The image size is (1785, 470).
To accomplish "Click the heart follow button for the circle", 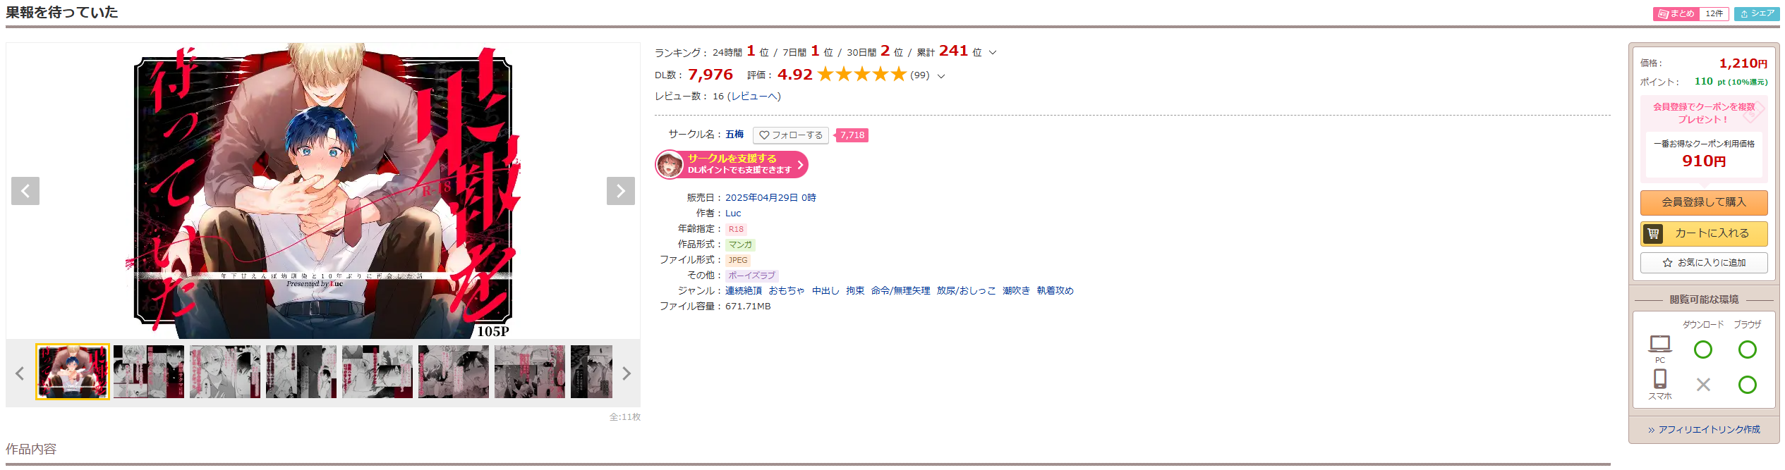I will (x=790, y=135).
